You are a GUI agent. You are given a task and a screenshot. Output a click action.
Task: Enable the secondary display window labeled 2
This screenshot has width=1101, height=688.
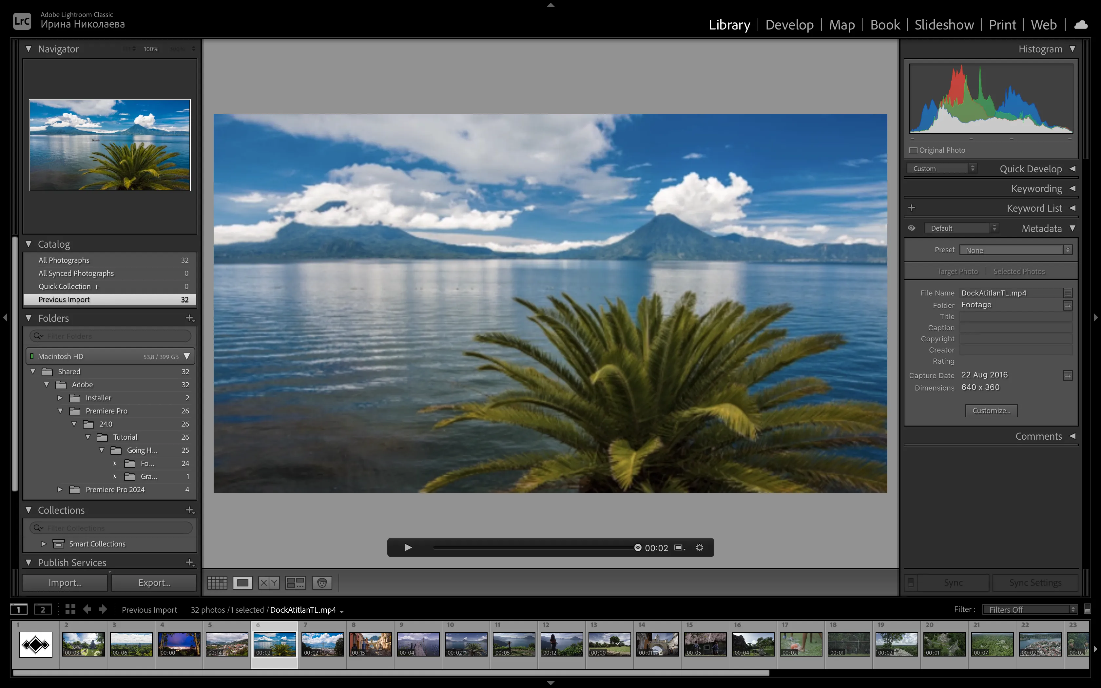tap(43, 609)
